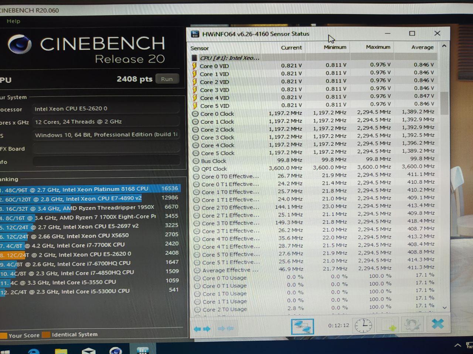Click the lightning icon beside Core 3 VID

194,90
